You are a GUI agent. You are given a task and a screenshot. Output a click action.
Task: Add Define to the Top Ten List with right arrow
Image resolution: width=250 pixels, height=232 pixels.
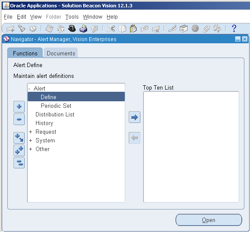click(x=134, y=117)
